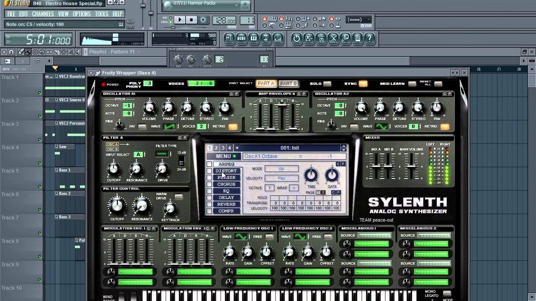This screenshot has width=536, height=301.
Task: Open the Harmor Packs news panel dropdown
Action: pos(236,5)
